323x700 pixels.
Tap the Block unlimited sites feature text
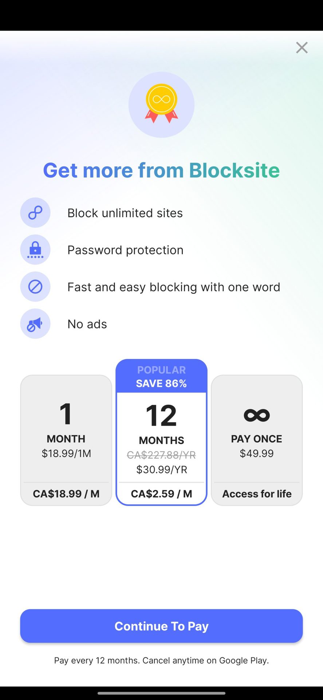click(125, 213)
